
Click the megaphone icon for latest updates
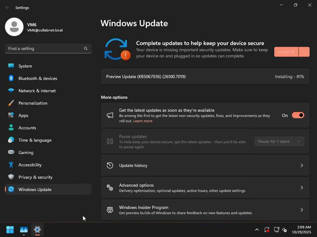click(110, 115)
